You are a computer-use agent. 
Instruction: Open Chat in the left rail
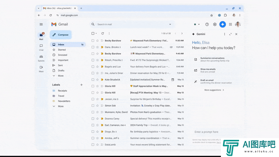pos(41,47)
